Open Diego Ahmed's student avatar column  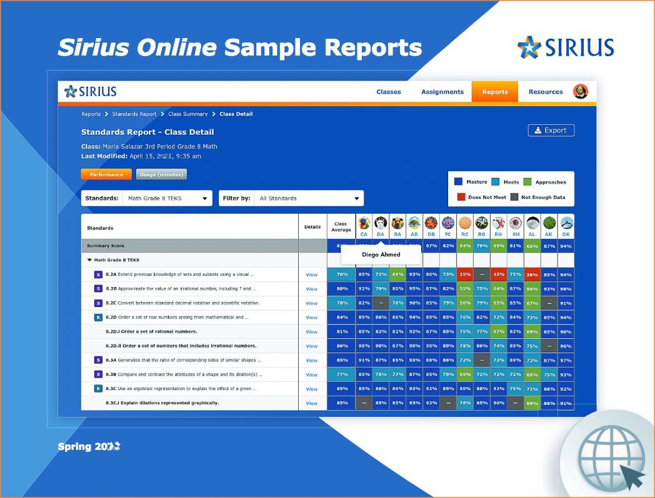[381, 223]
